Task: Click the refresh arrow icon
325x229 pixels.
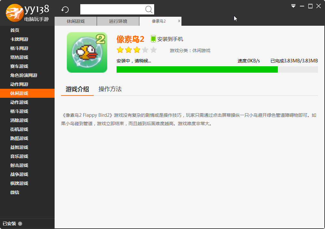Action: click(x=65, y=10)
